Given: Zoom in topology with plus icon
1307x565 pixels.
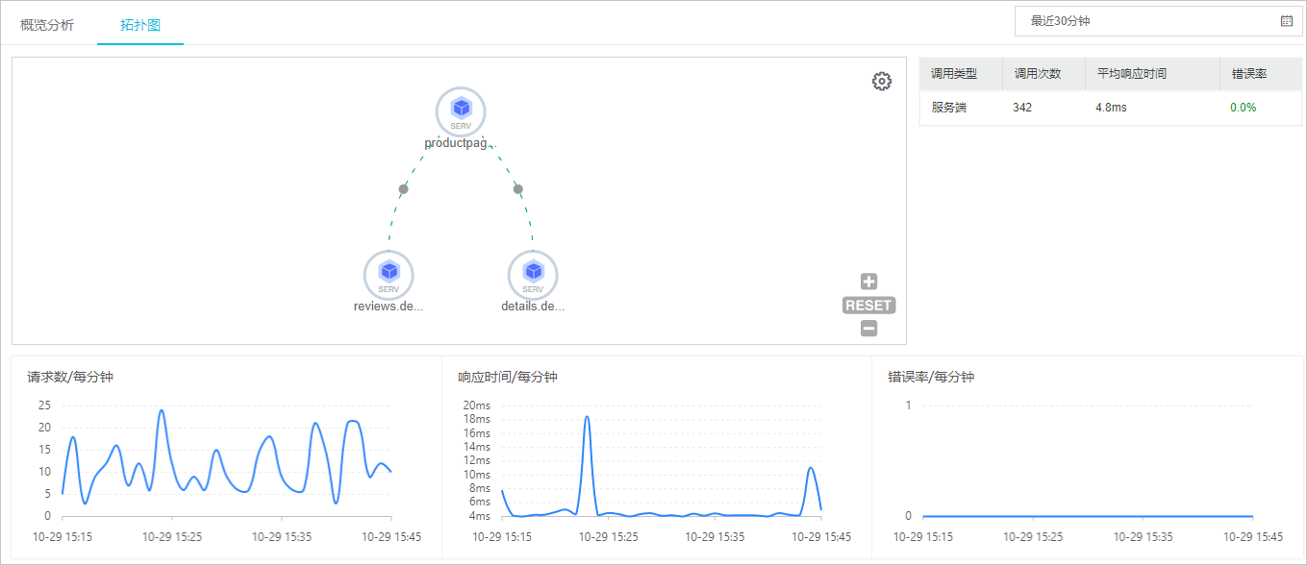Looking at the screenshot, I should (868, 282).
